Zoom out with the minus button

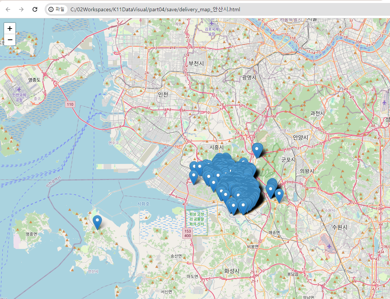[x=10, y=40]
